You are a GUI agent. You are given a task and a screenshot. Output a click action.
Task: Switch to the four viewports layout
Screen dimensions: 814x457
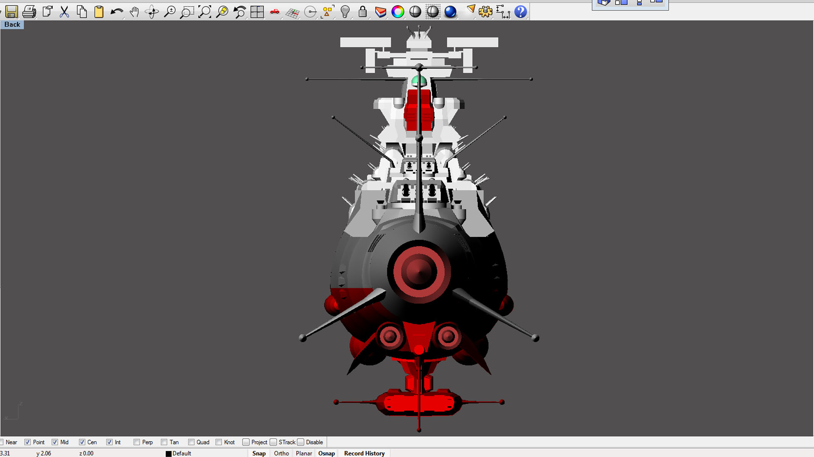pos(257,11)
